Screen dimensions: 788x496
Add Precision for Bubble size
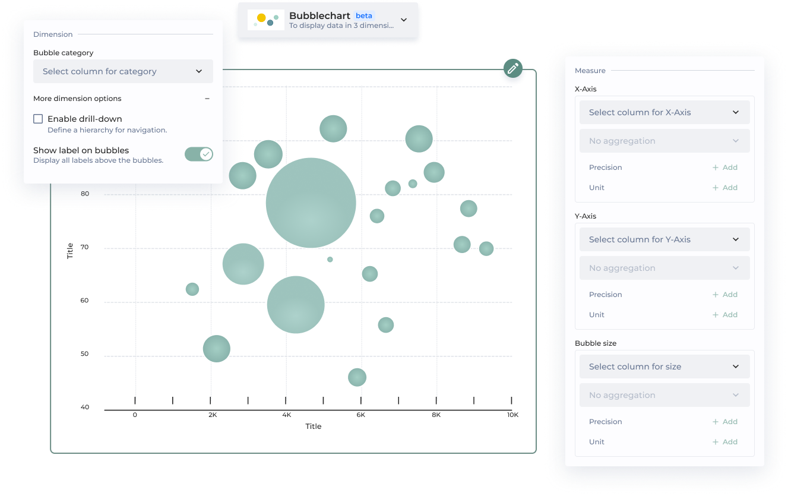tap(725, 422)
